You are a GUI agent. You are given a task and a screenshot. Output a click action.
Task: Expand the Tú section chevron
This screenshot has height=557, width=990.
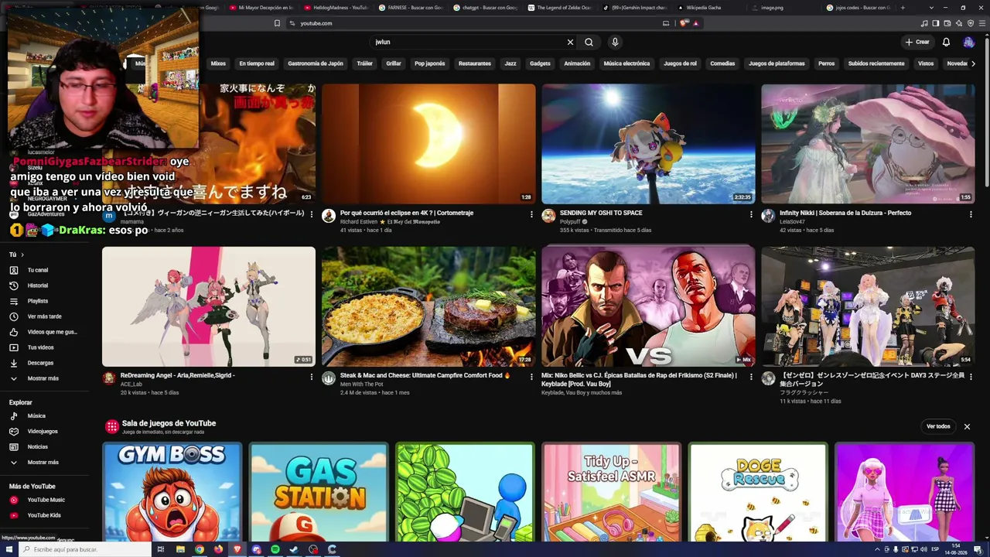(x=22, y=255)
